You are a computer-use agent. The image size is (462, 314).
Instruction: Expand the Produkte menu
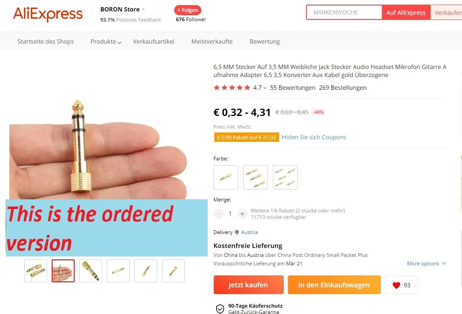106,42
